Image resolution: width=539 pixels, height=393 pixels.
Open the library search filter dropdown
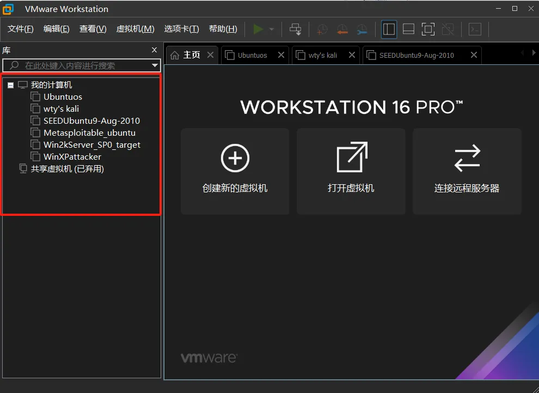[x=155, y=65]
